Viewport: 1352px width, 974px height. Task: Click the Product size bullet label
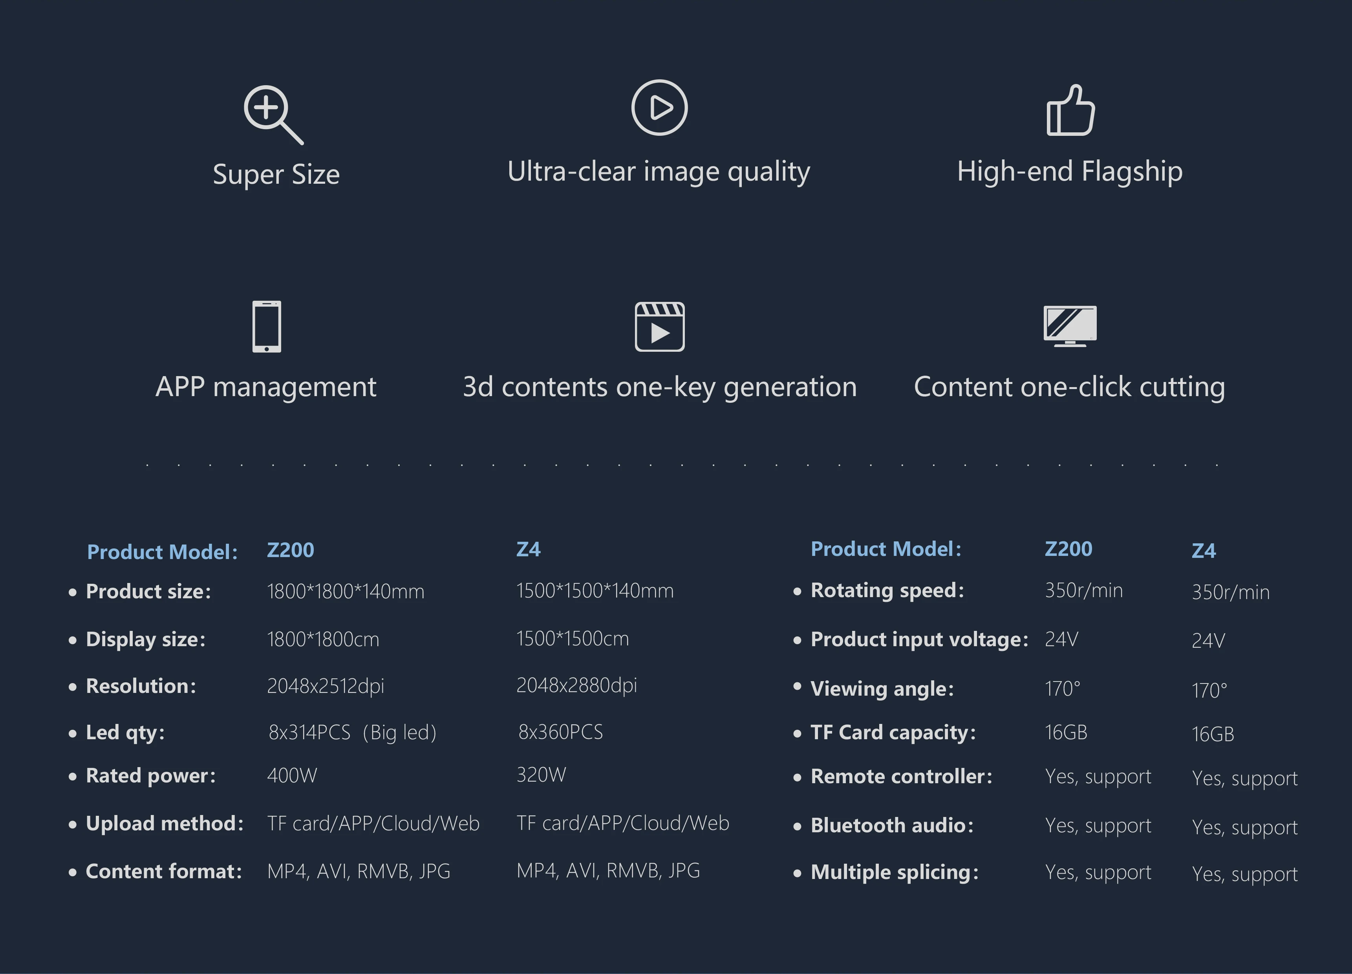tap(148, 591)
